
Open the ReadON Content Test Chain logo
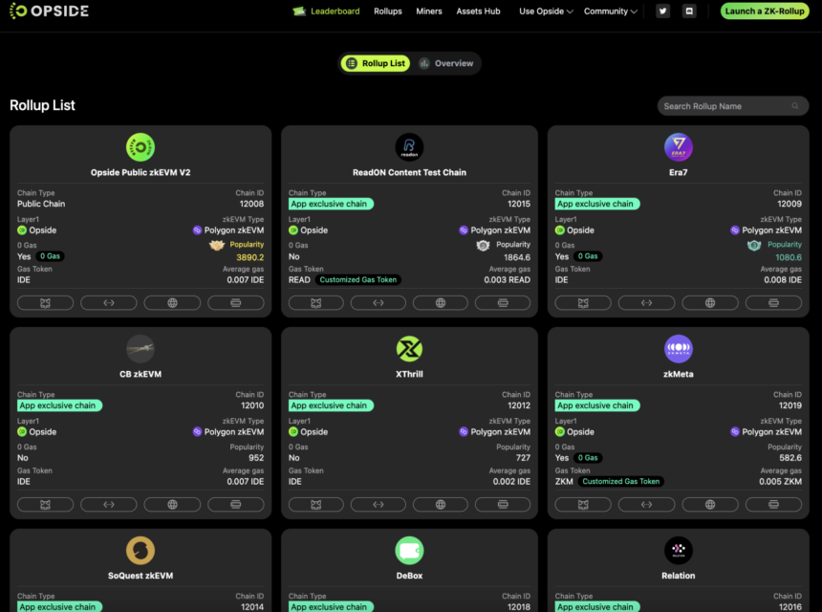(x=409, y=147)
